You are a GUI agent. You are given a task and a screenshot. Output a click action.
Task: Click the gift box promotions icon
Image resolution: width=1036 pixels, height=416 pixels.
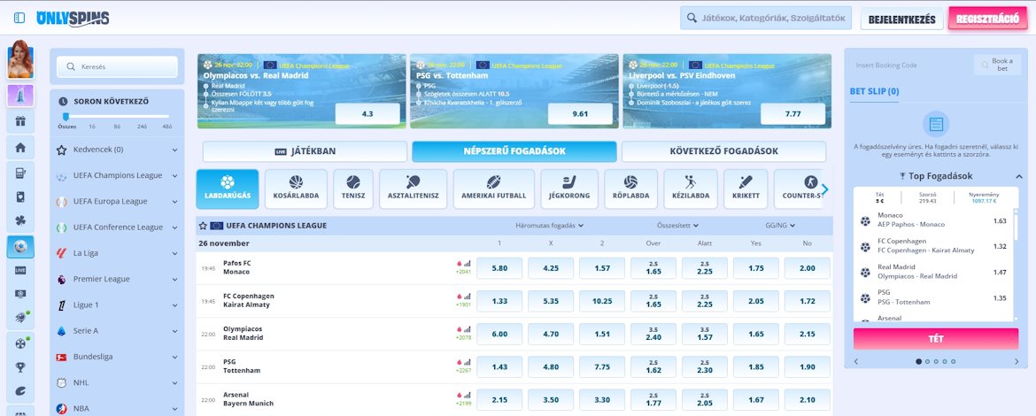pos(20,121)
